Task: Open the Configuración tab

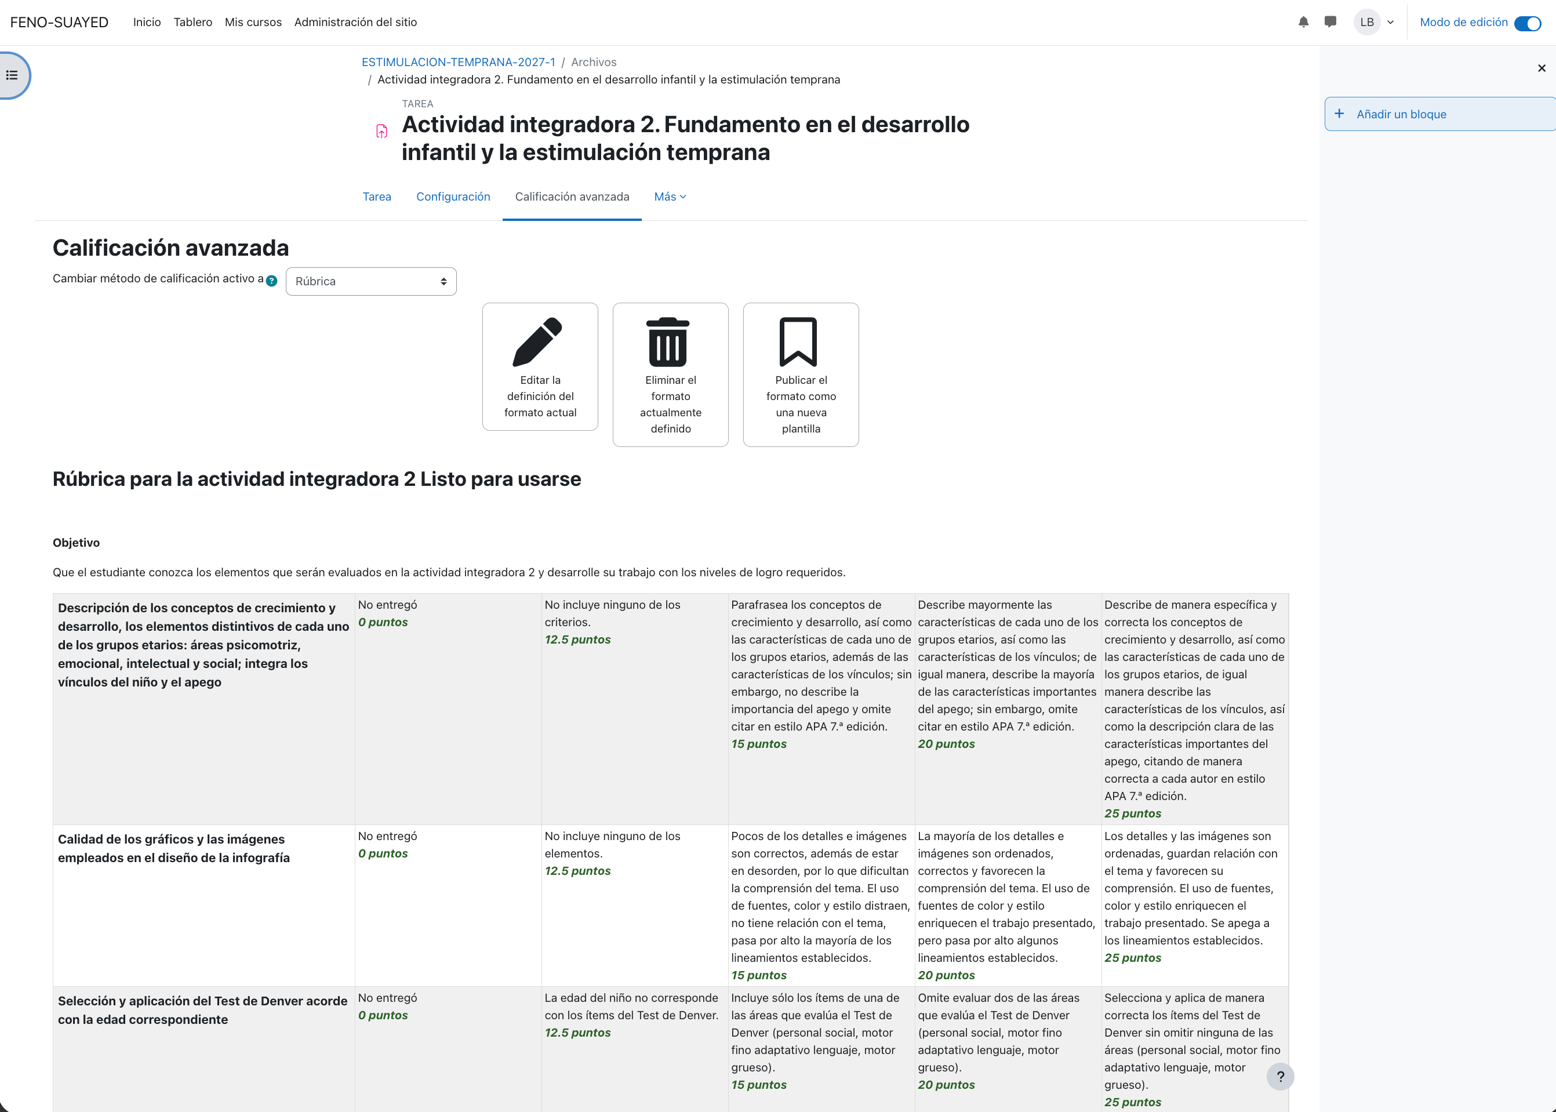Action: coord(453,197)
